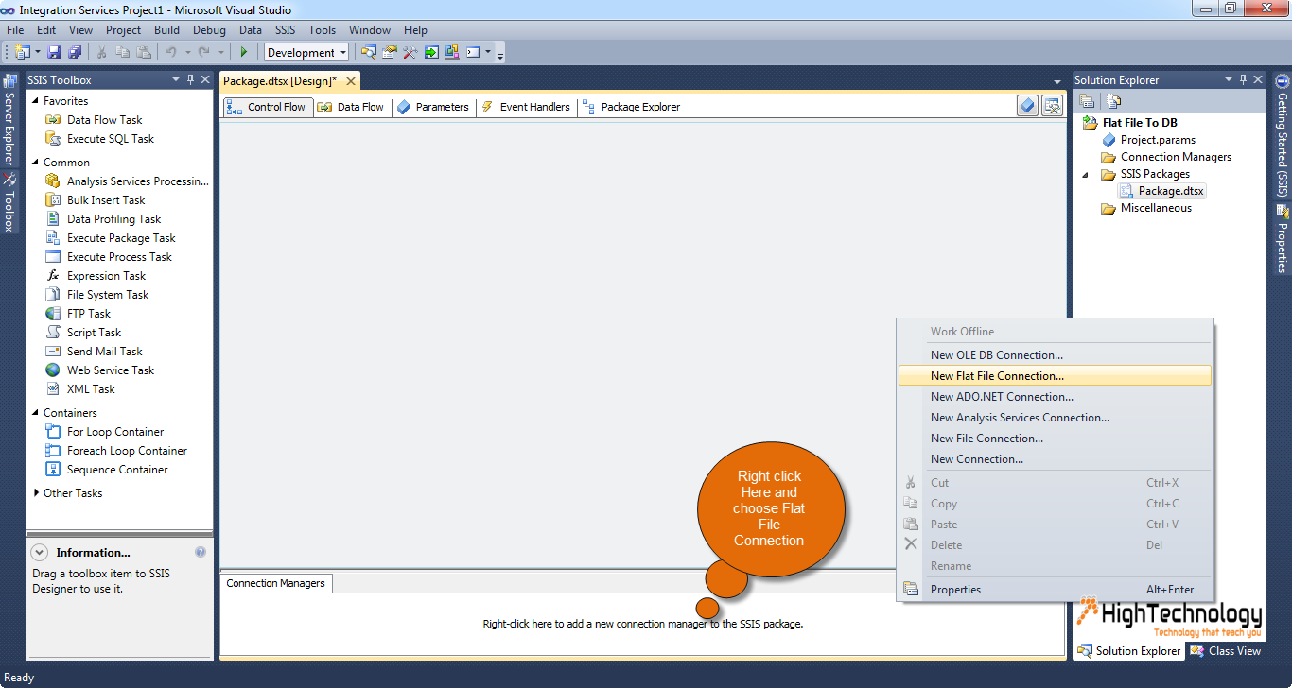
Task: Select the Data Flow Task icon
Action: tap(53, 119)
